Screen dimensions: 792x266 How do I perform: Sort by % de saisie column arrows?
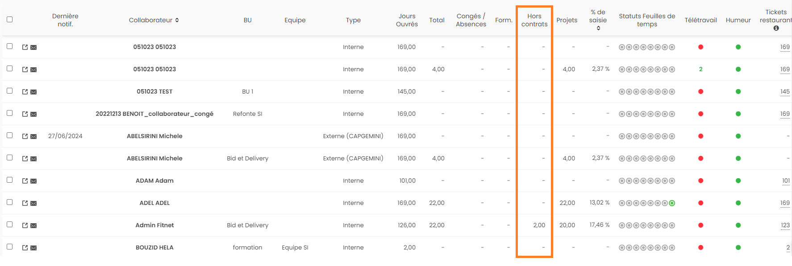598,28
